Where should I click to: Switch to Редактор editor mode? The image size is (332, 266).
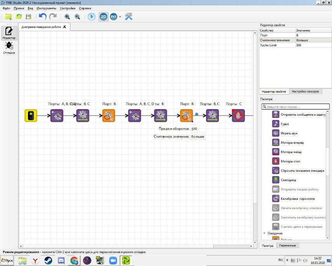[9, 33]
